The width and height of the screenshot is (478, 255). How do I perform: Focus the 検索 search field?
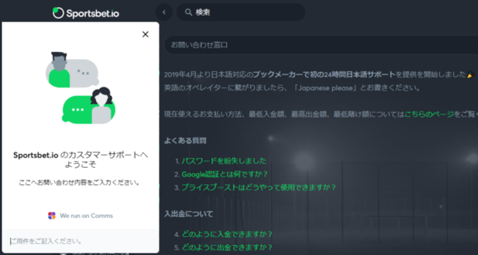[x=241, y=12]
